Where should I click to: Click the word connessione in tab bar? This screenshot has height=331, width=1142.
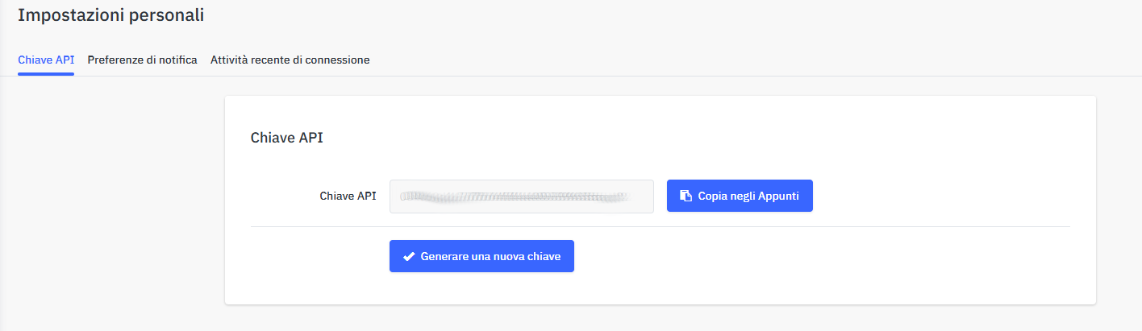pyautogui.click(x=337, y=60)
